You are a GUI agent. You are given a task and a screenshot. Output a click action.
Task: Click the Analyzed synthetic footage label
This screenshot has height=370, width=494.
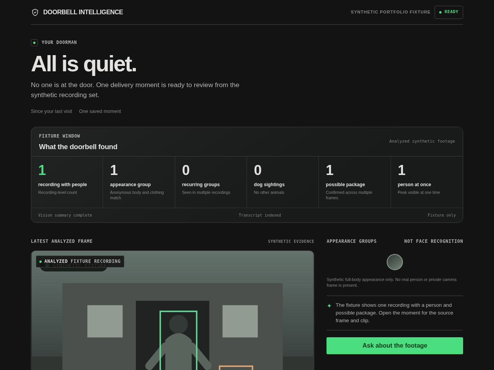[x=422, y=141]
